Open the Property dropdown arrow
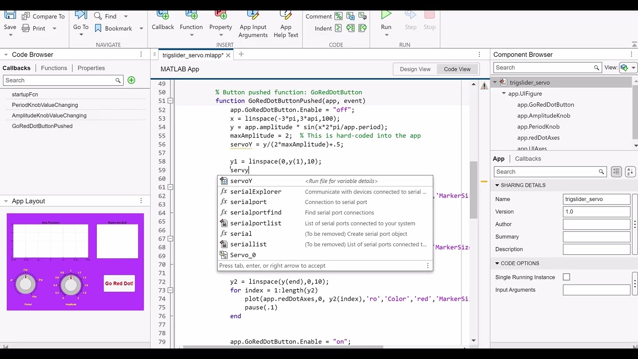Screen dimensions: 638x359 pos(221,35)
